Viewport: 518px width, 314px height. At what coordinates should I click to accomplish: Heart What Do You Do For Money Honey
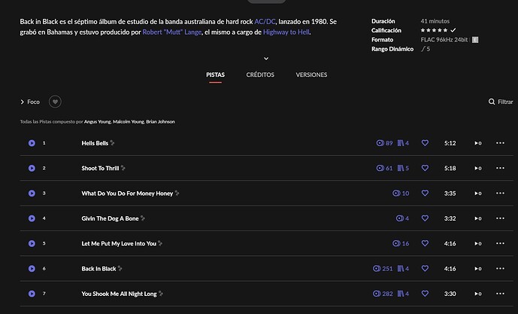tap(426, 194)
